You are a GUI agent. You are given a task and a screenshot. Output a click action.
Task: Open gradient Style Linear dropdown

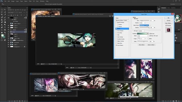[143, 36]
